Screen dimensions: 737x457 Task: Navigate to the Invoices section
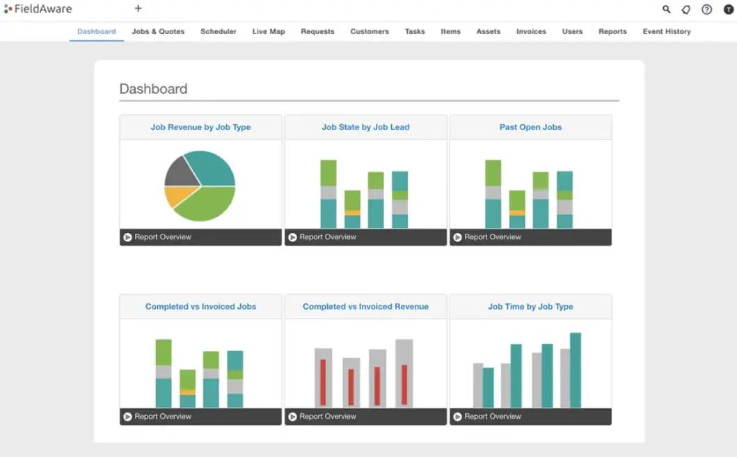(530, 31)
